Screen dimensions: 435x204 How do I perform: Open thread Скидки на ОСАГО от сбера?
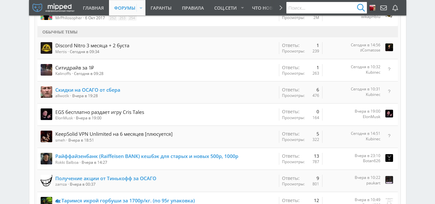[88, 90]
